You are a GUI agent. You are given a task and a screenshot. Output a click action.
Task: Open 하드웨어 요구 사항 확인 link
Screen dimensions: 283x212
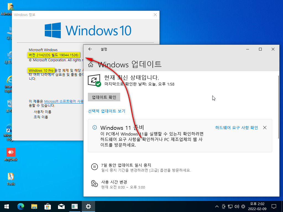(237, 128)
